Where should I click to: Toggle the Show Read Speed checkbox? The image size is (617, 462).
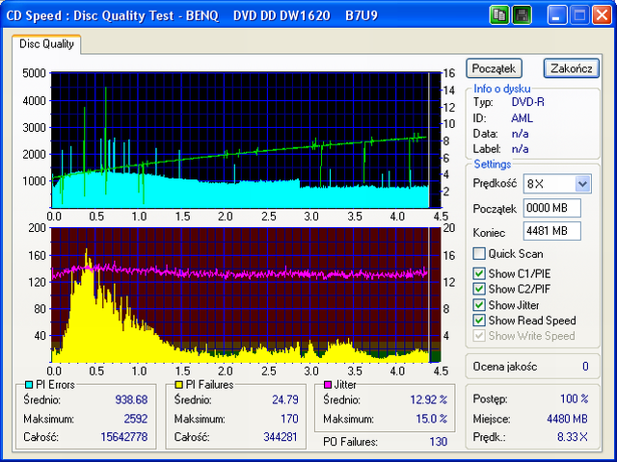click(479, 321)
